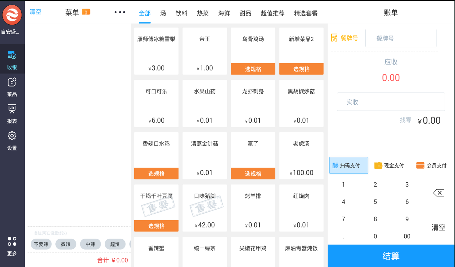Image resolution: width=455 pixels, height=267 pixels.
Task: Add 统一绿茶 to the order
Action: click(205, 252)
